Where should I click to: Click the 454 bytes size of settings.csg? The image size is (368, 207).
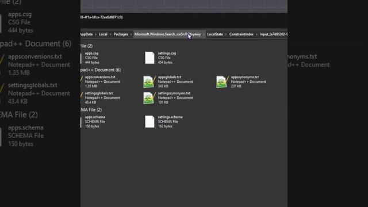point(165,63)
